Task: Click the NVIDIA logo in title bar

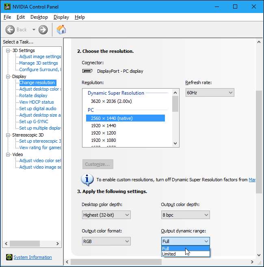Action: (7, 7)
